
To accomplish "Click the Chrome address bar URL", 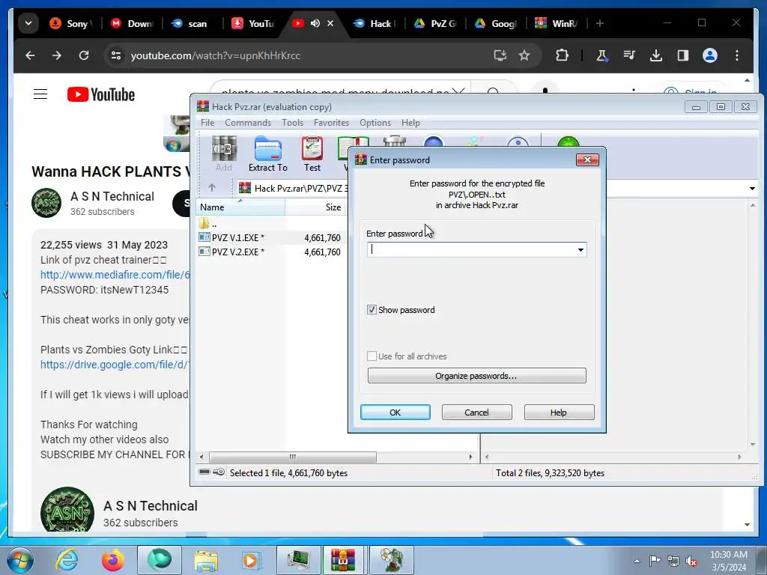I will coord(215,55).
